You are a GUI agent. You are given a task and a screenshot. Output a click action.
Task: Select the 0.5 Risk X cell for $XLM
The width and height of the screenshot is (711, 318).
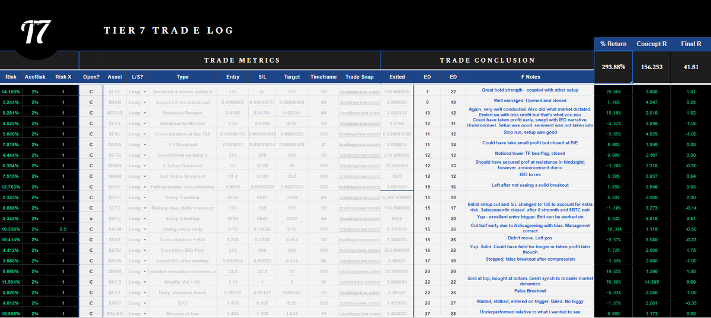63,229
